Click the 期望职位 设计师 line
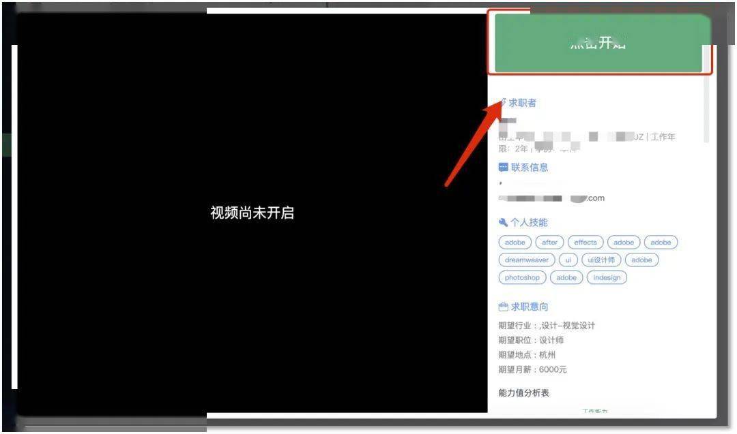This screenshot has width=737, height=434. [x=531, y=340]
